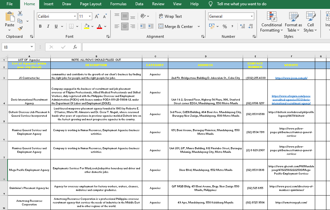This screenshot has width=330, height=210.
Task: Apply Accounting Number Format icon
Action: (x=212, y=26)
